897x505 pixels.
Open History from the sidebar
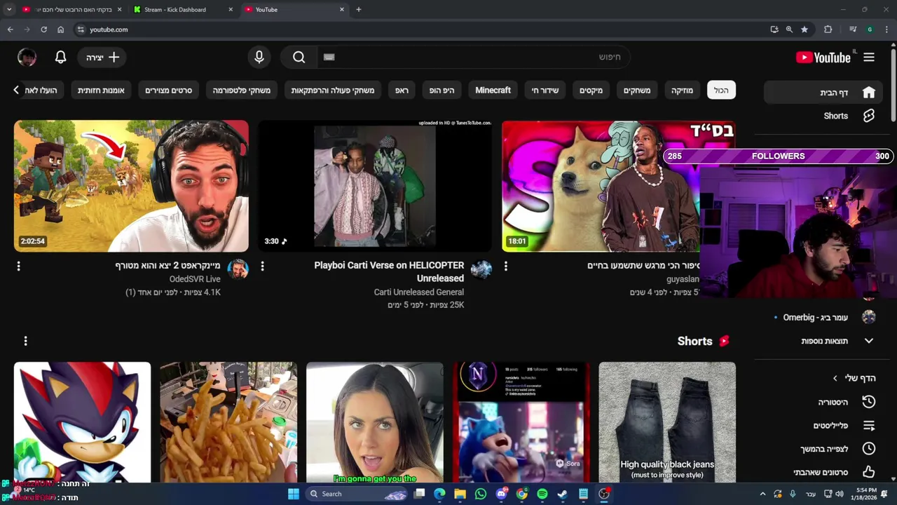coord(869,402)
